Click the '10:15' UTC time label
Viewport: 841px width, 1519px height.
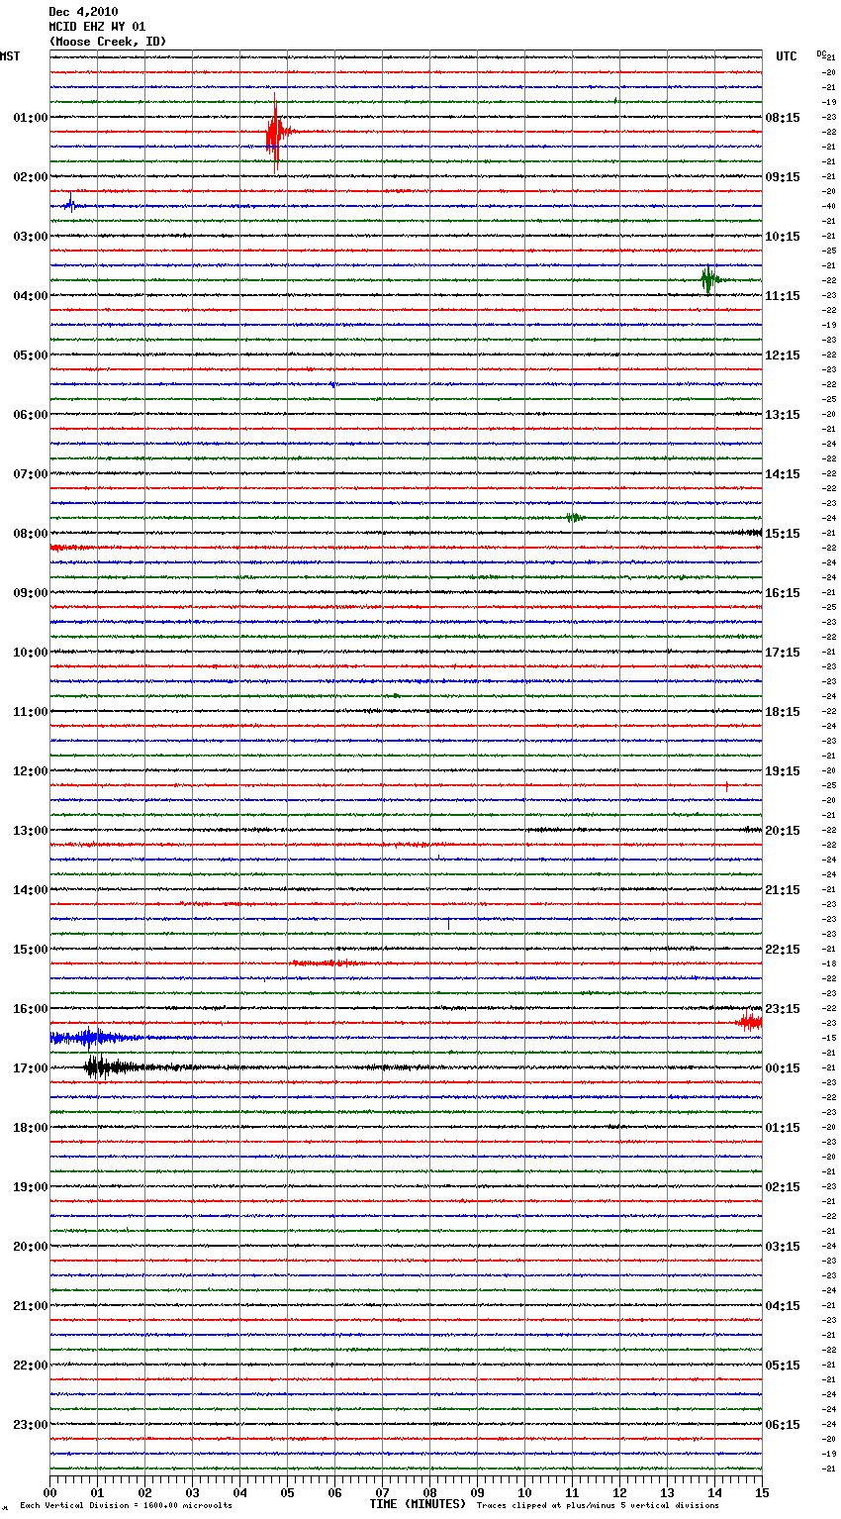point(783,237)
